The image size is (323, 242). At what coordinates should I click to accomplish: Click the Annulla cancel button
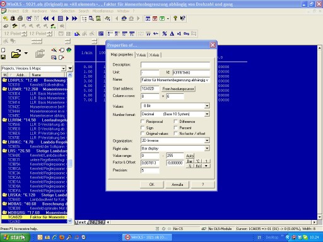(177, 185)
